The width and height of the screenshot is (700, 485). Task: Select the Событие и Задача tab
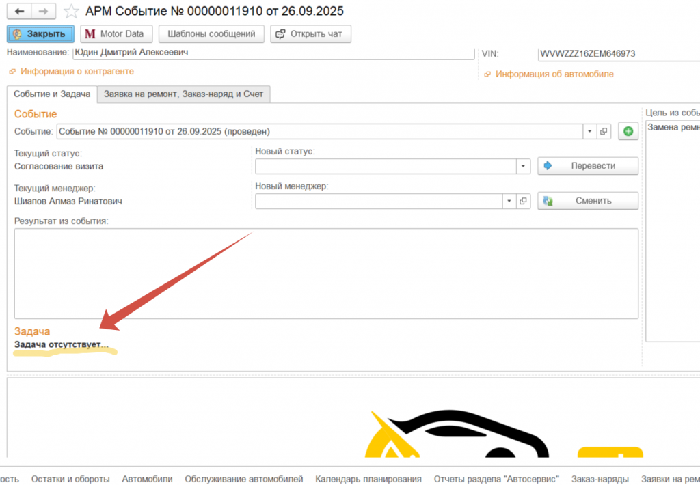click(x=52, y=94)
